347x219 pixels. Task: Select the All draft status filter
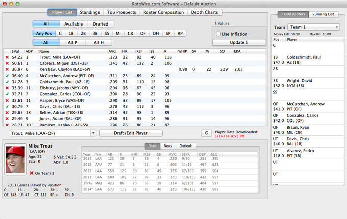46,23
